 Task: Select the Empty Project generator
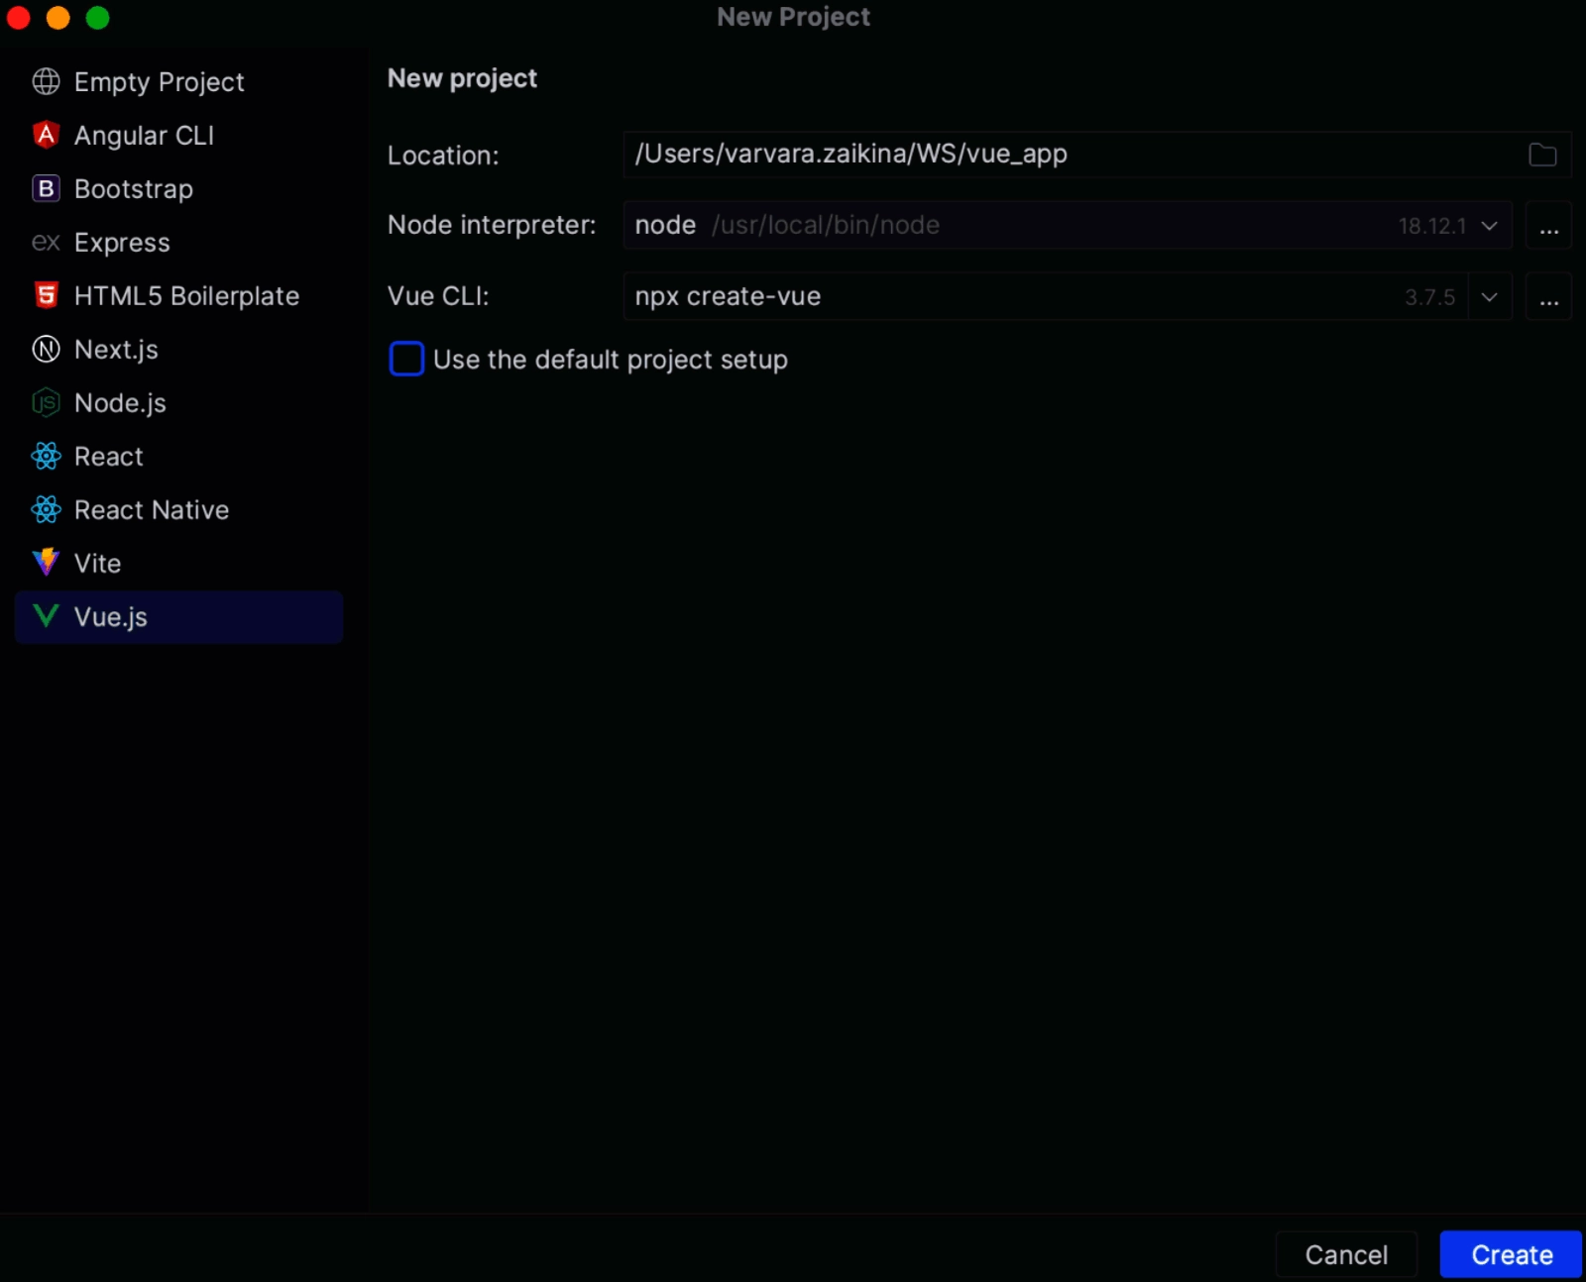click(178, 81)
